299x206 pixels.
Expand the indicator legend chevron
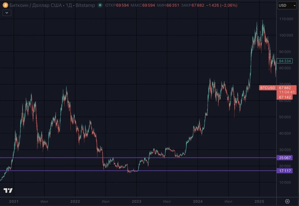(7, 13)
